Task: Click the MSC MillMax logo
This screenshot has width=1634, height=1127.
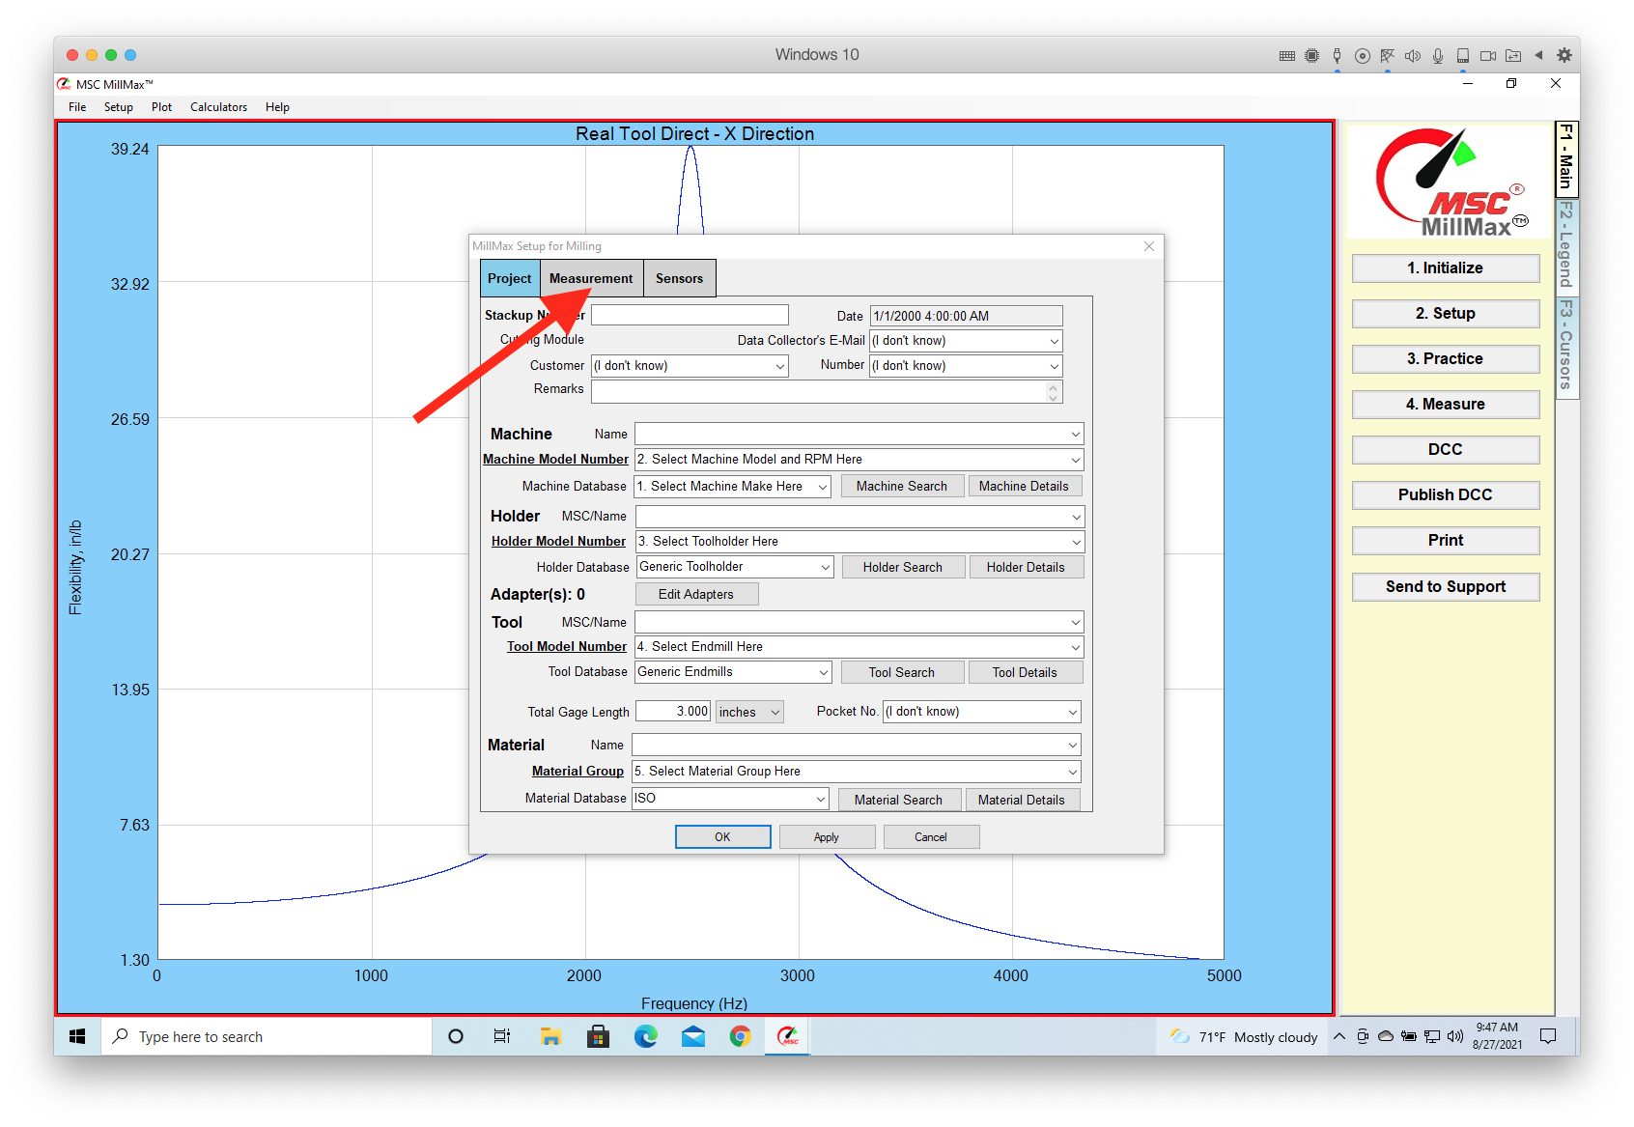Action: coord(1450,182)
